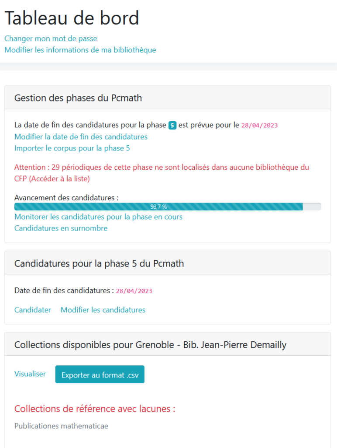Viewport: 337px width, 448px height.
Task: Collapse the Grenoble collections panel header
Action: tap(150, 344)
